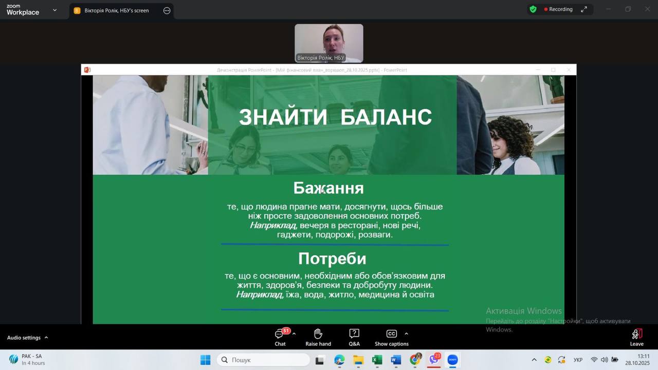The height and width of the screenshot is (370, 658).
Task: Click the speaker video thumbnail
Action: tap(328, 43)
